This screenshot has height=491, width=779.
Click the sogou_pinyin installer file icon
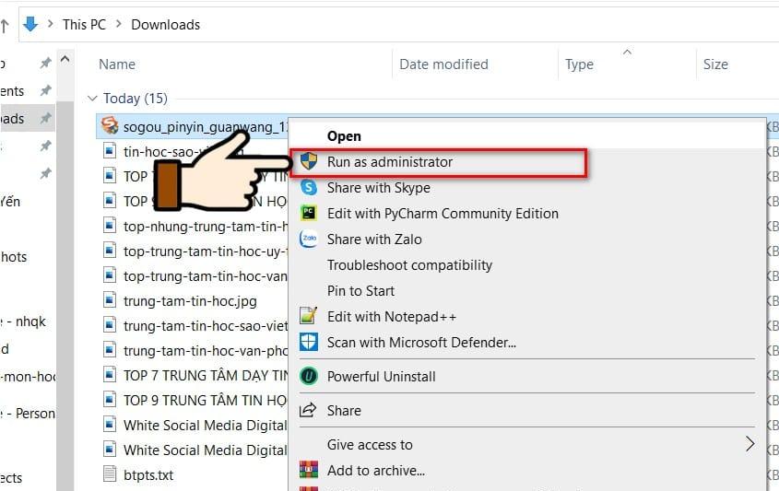pyautogui.click(x=110, y=125)
